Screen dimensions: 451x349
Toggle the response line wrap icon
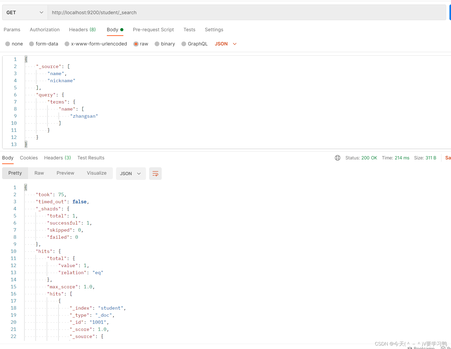tap(155, 174)
